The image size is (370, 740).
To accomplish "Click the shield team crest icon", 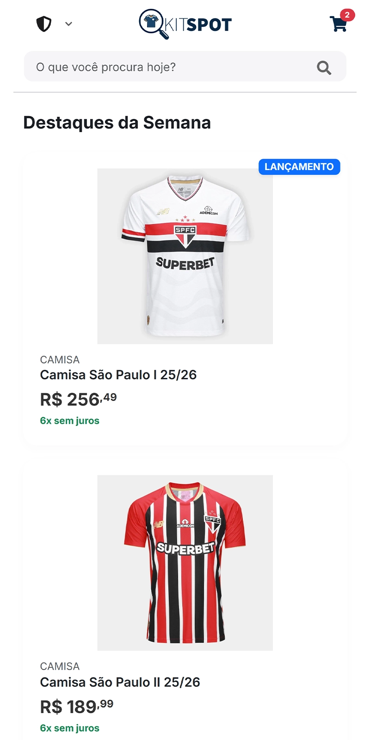I will point(44,24).
